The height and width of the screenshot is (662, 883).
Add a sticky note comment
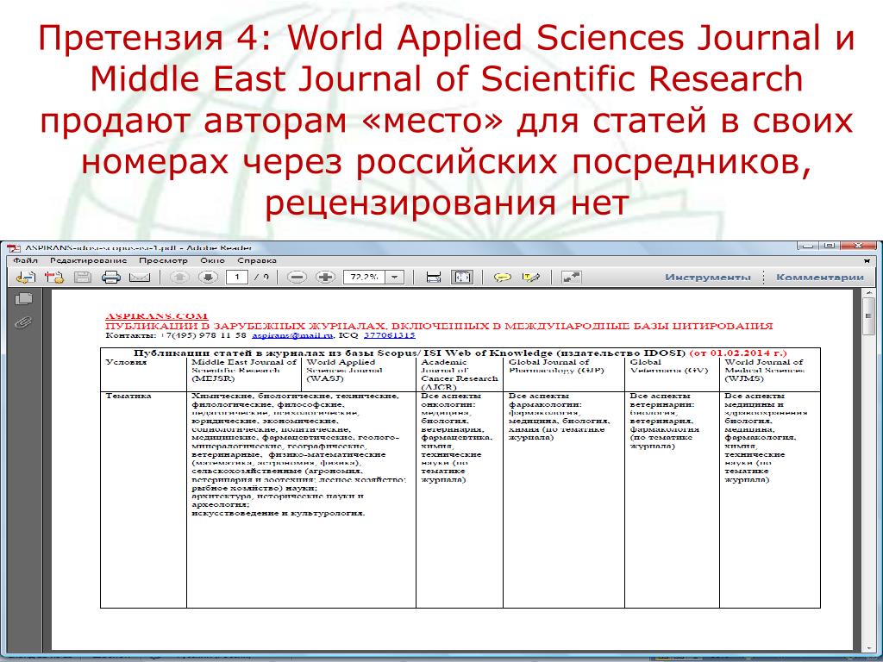(503, 277)
